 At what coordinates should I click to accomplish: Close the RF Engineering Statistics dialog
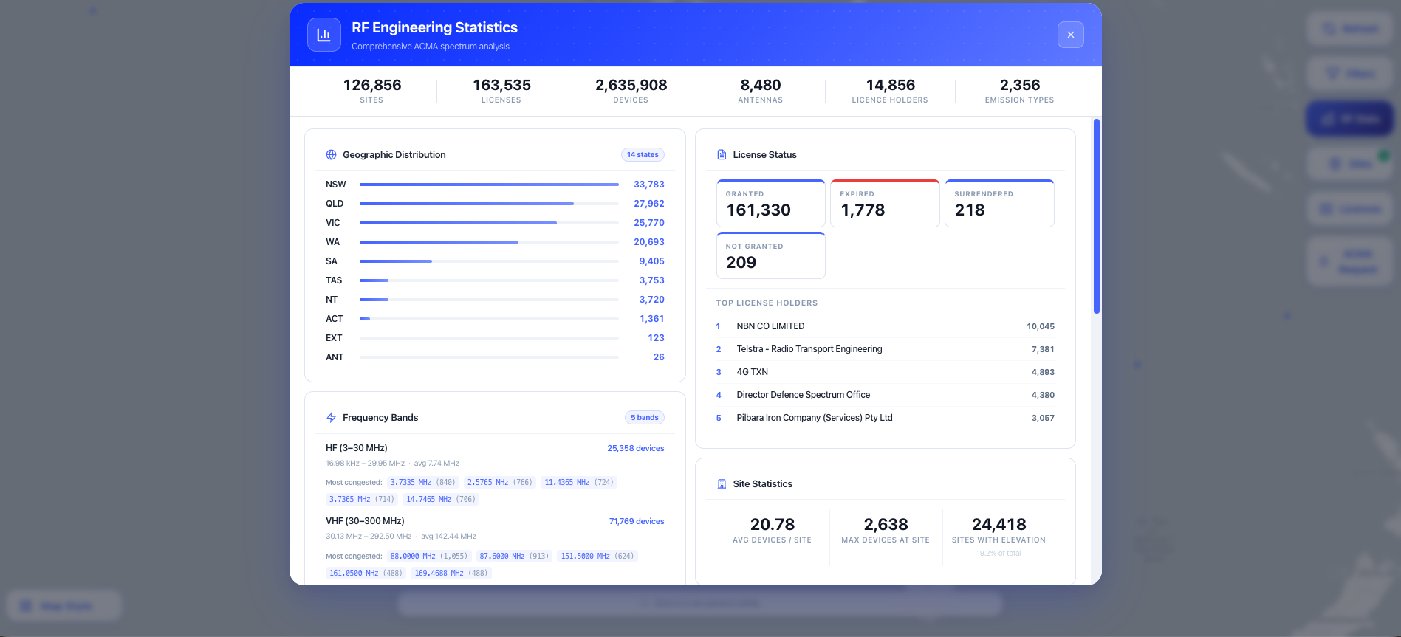coord(1070,35)
